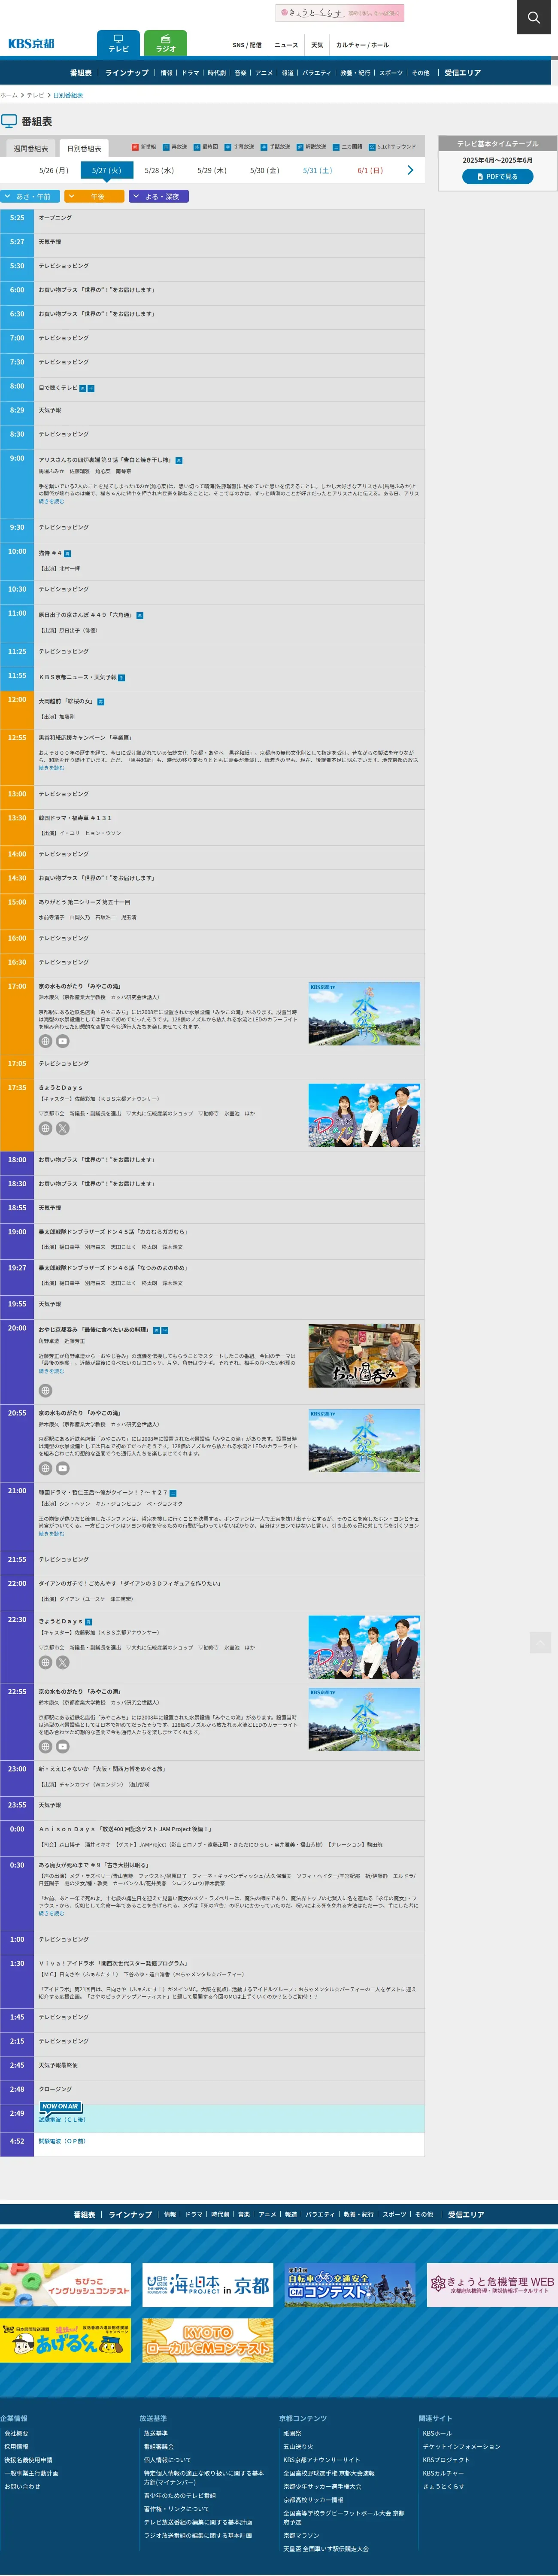Image resolution: width=558 pixels, height=2576 pixels.
Task: Open the カルチャー / ホール top link
Action: tap(362, 45)
